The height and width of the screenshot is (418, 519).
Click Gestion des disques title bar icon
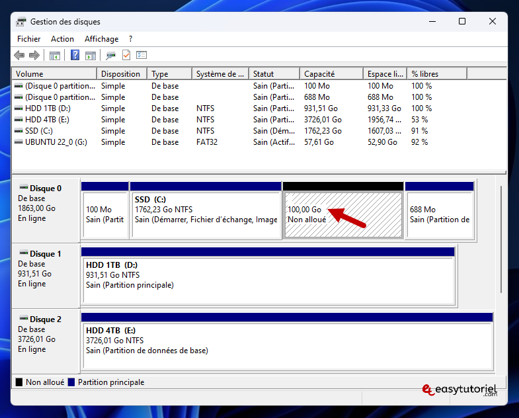(x=21, y=22)
